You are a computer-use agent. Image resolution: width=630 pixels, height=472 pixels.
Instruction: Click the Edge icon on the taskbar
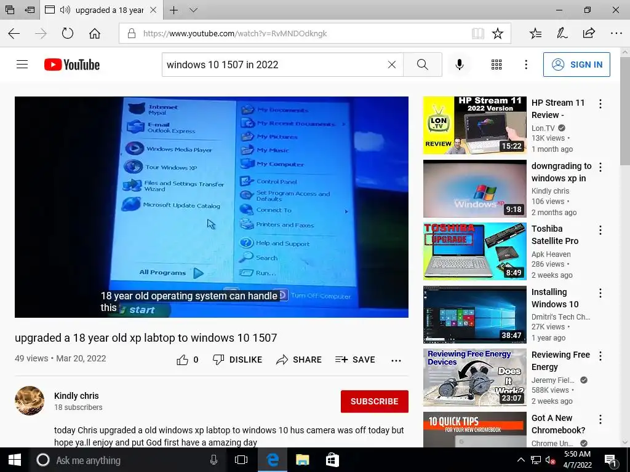point(273,460)
